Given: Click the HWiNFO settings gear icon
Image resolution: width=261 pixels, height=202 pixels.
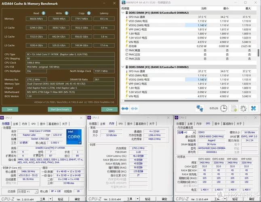Looking at the screenshot, I should (243, 108).
